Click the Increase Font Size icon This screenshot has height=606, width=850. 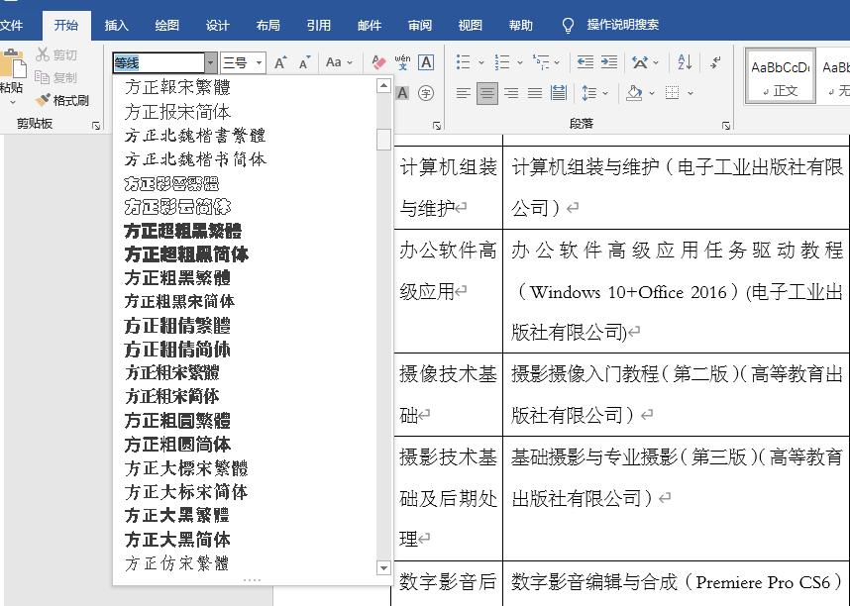click(280, 61)
